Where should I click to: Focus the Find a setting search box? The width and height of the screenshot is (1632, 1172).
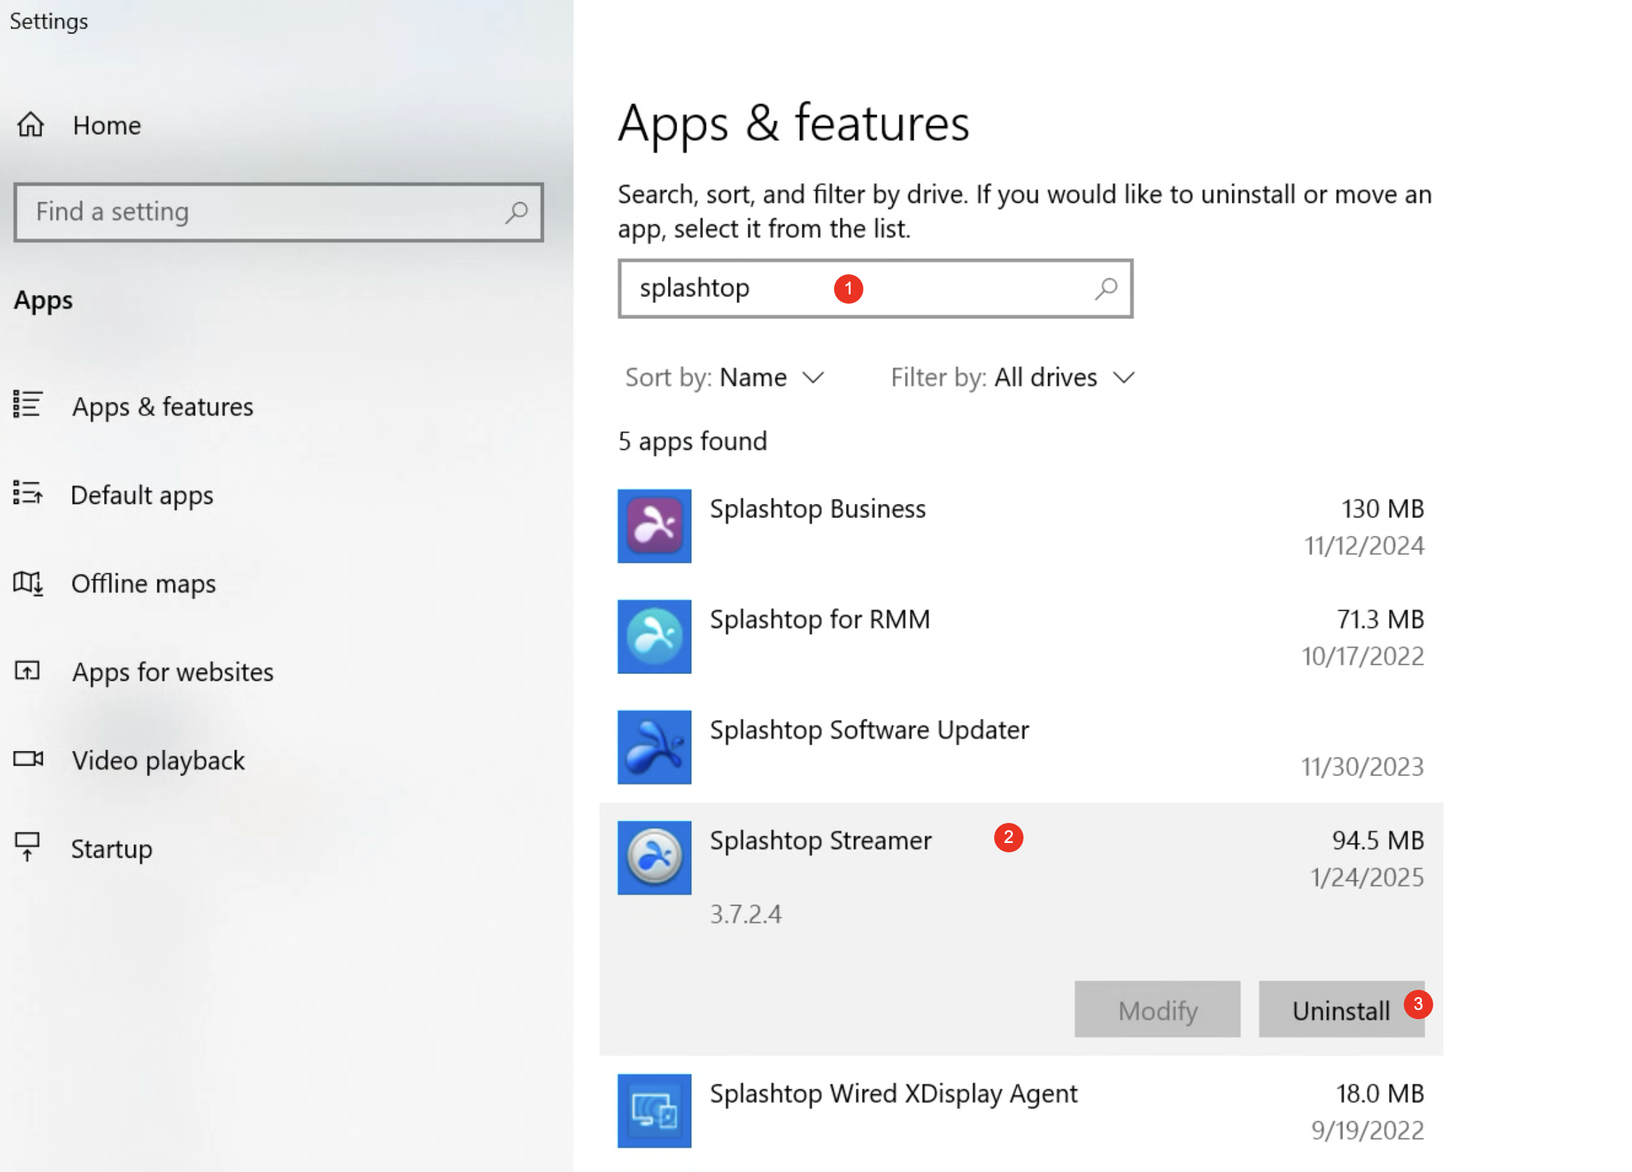(278, 212)
